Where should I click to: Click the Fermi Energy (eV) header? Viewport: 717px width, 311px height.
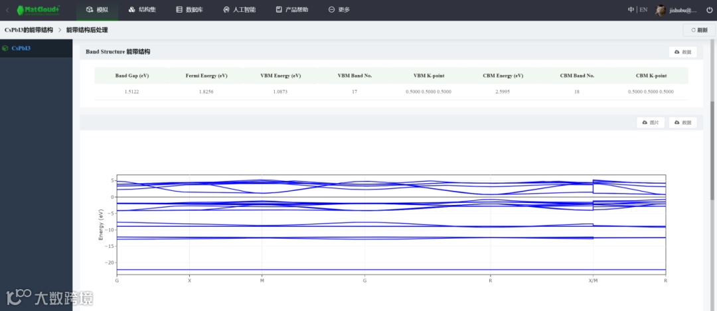click(206, 76)
